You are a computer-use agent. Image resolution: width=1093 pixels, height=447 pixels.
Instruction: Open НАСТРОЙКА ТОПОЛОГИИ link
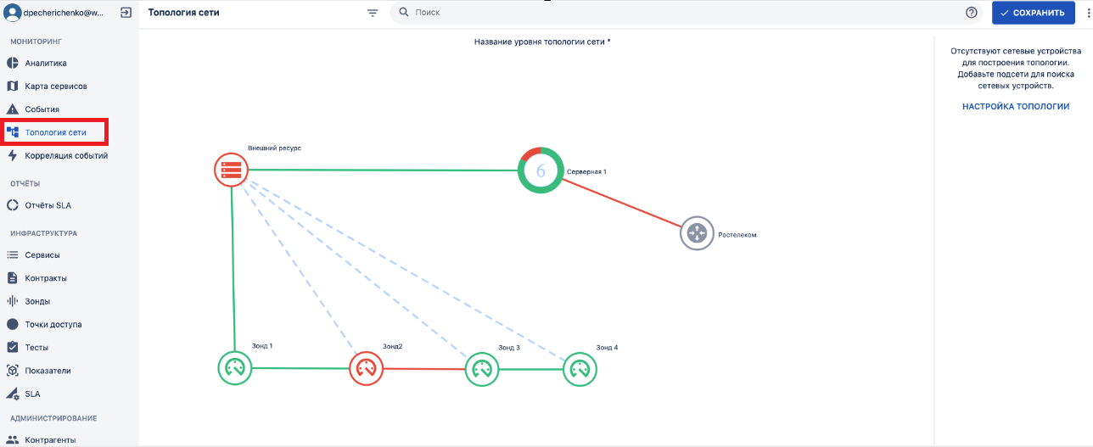point(1016,107)
